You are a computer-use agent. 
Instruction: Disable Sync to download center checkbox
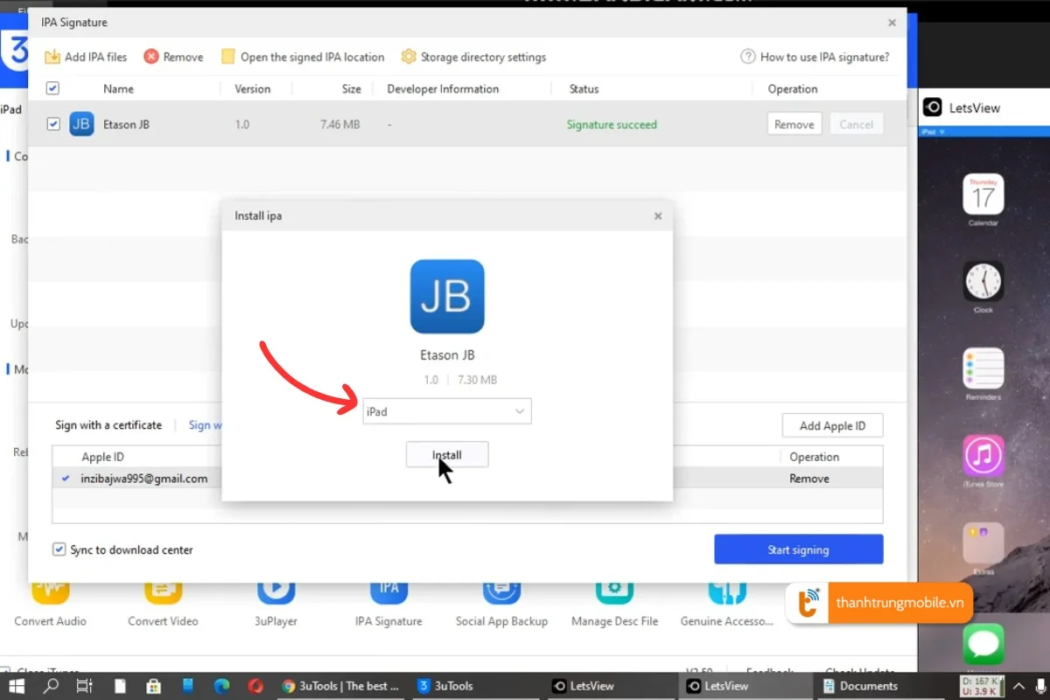point(59,549)
